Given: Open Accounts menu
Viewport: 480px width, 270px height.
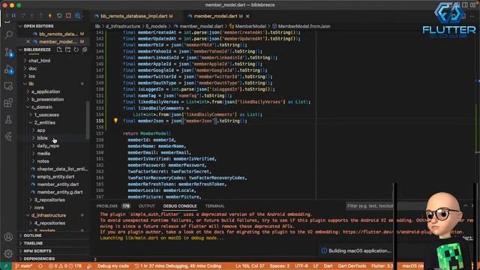Looking at the screenshot, I should [8, 237].
